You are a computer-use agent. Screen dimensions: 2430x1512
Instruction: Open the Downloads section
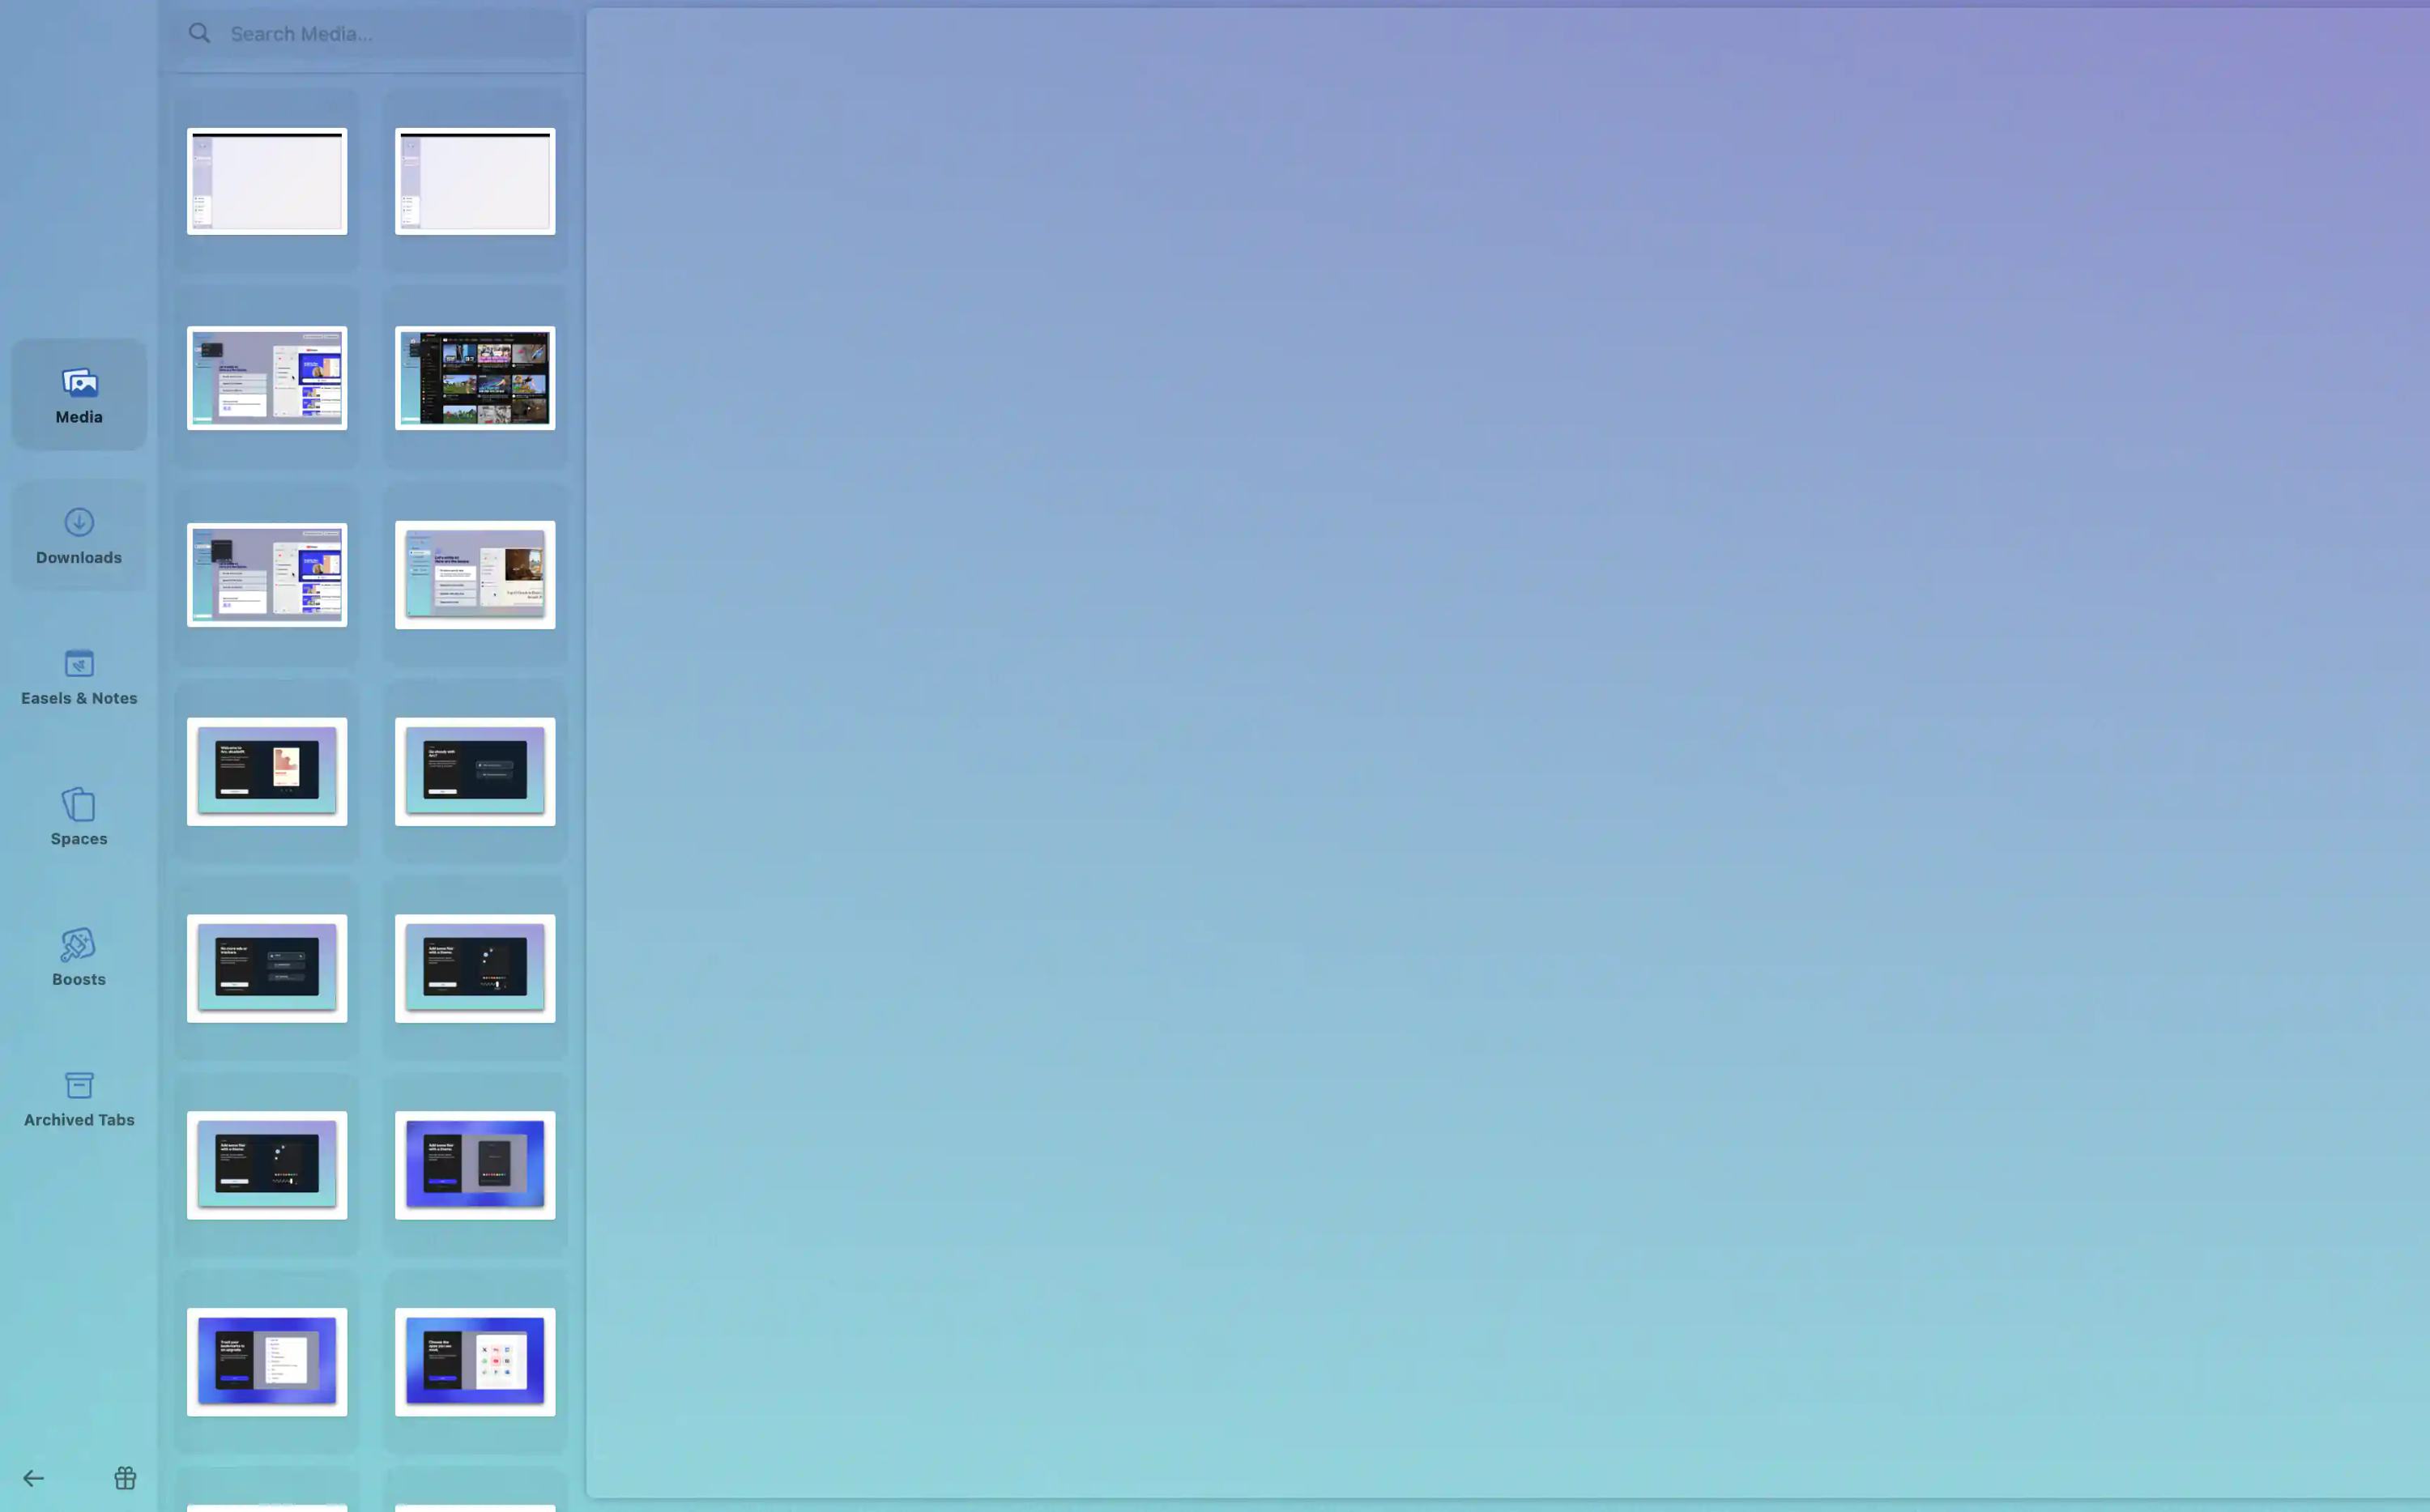79,536
